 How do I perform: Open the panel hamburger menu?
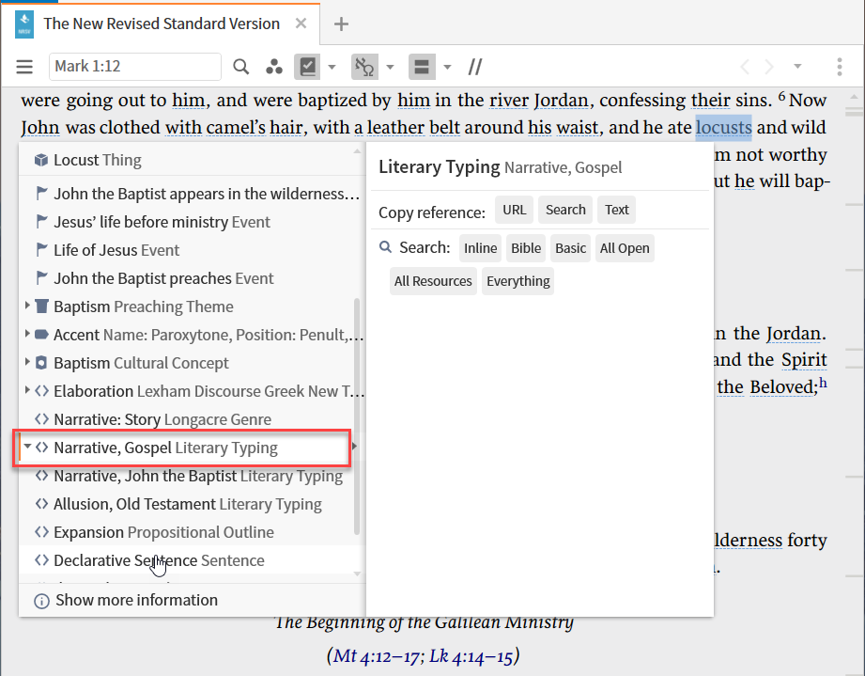(24, 67)
